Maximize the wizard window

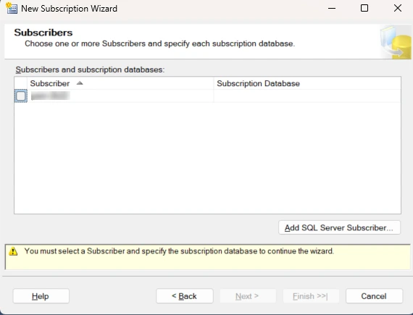tap(364, 8)
